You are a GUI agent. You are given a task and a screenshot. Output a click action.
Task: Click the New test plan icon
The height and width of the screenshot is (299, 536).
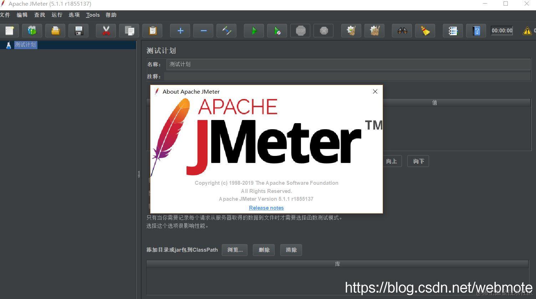click(9, 31)
